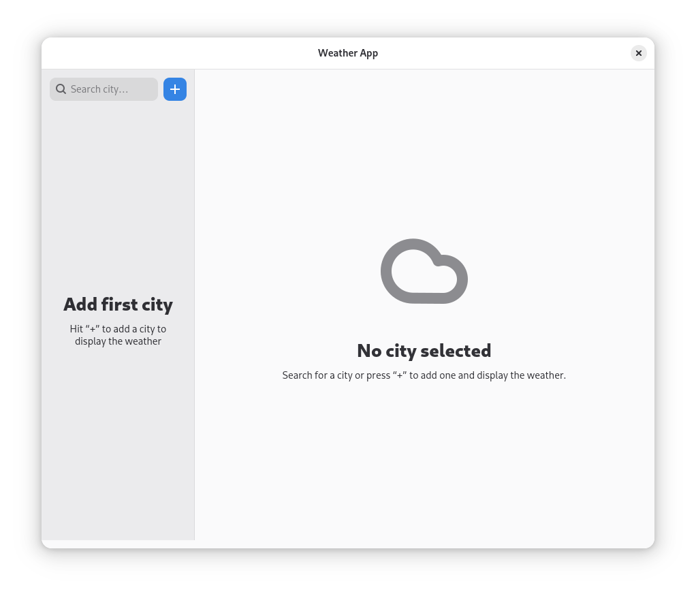Screen dimensions: 696x594
Task: Click the "No city selected" heading
Action: (x=424, y=351)
